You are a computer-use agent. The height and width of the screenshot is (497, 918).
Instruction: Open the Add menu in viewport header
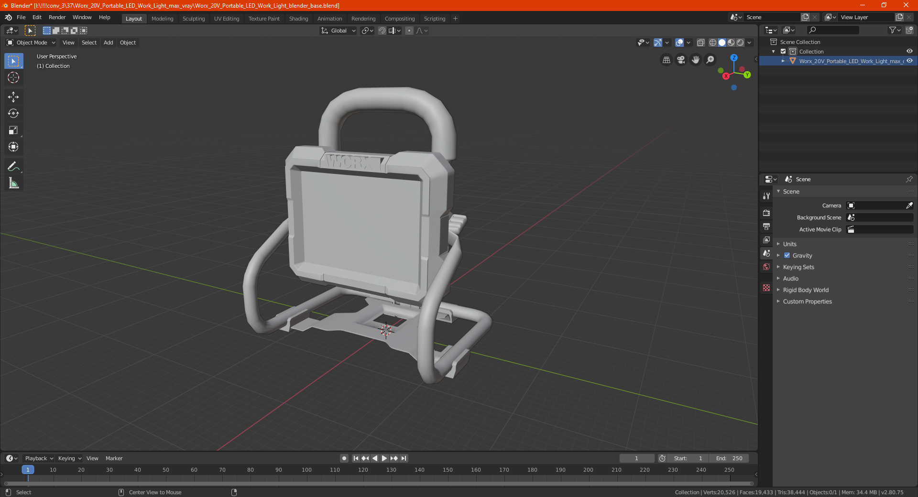coord(109,43)
